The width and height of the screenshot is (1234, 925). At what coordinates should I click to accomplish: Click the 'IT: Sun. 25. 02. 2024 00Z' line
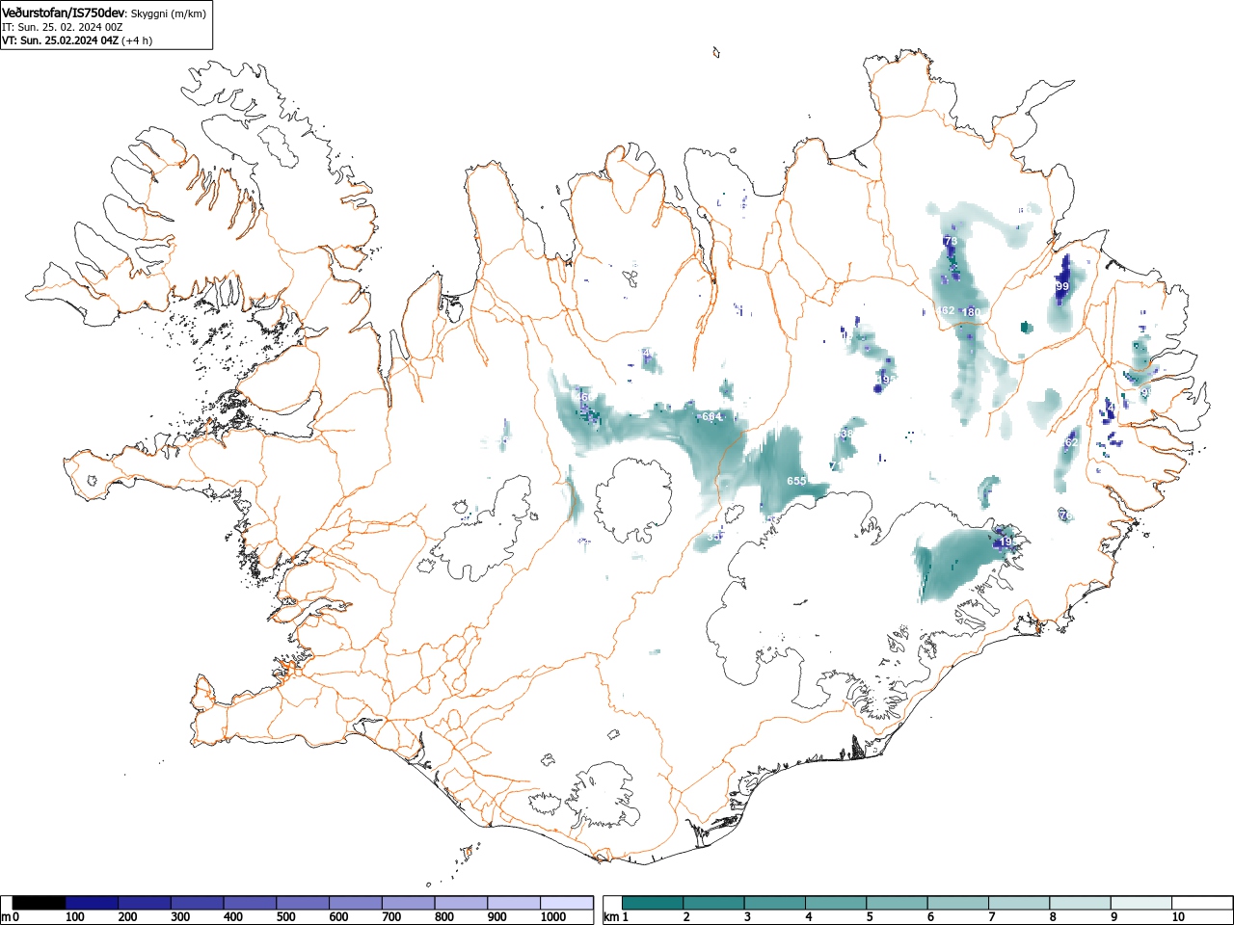point(63,27)
